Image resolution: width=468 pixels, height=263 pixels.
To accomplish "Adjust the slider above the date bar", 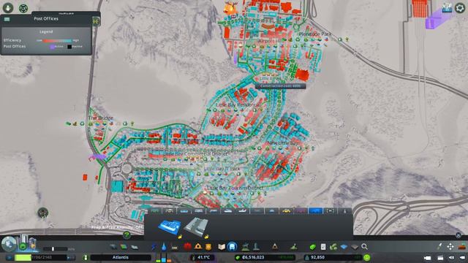I will 53,249.
